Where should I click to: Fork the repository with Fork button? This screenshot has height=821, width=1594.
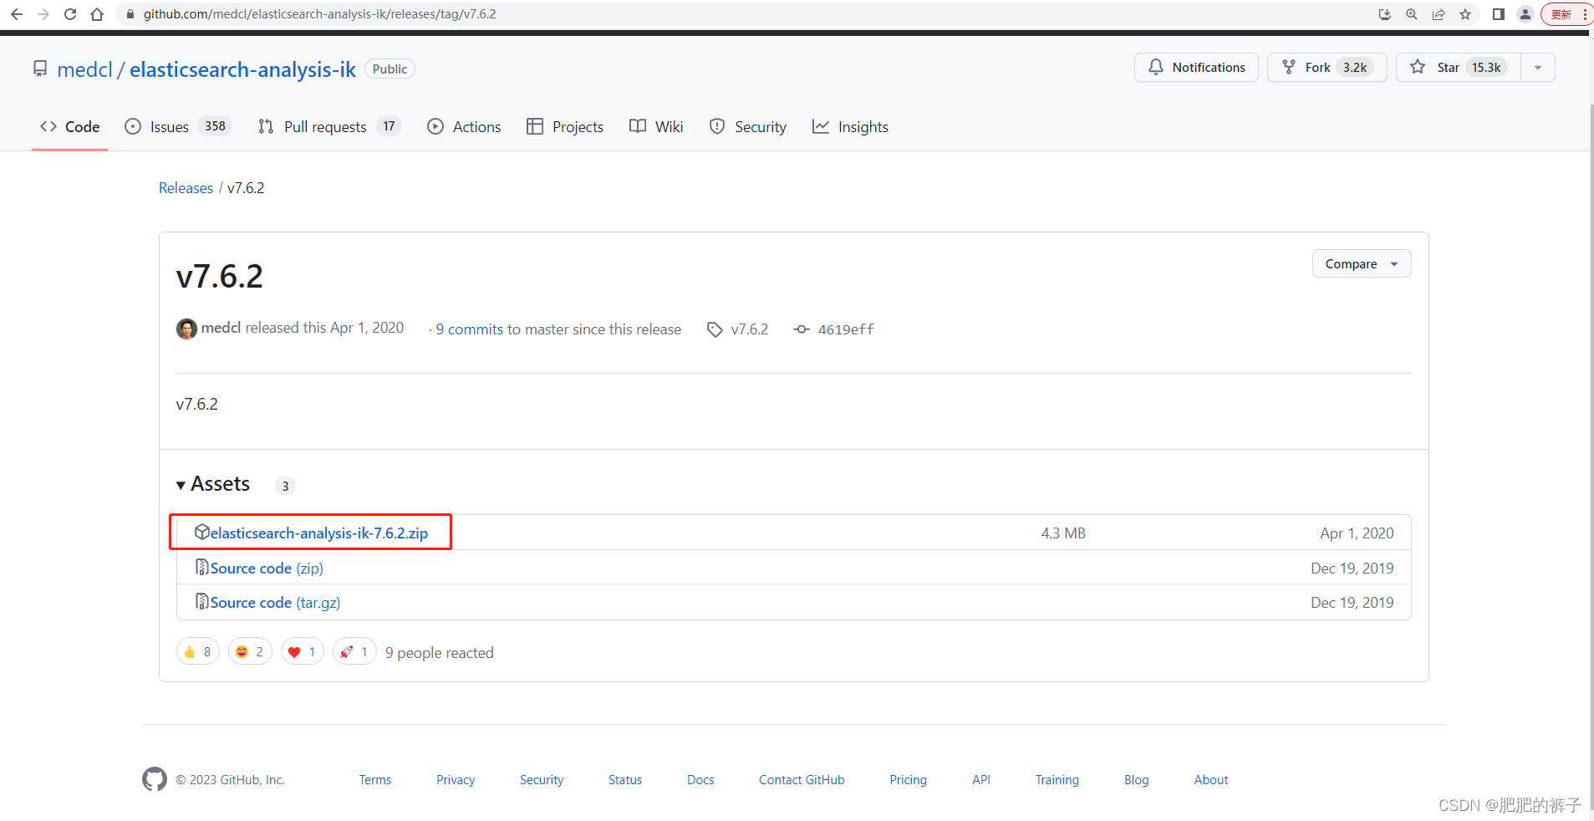click(x=1327, y=68)
